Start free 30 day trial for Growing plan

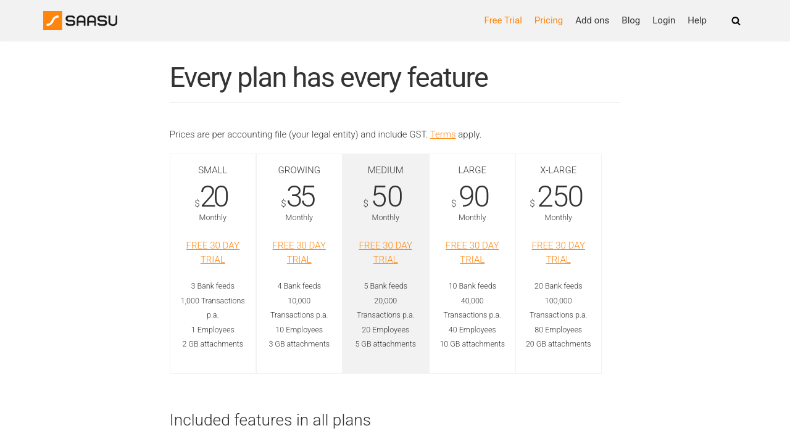(x=299, y=252)
